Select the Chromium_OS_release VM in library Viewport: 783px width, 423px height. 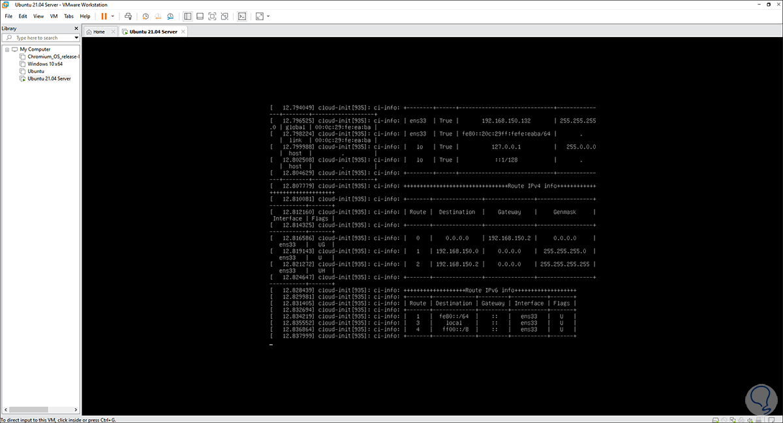(53, 57)
